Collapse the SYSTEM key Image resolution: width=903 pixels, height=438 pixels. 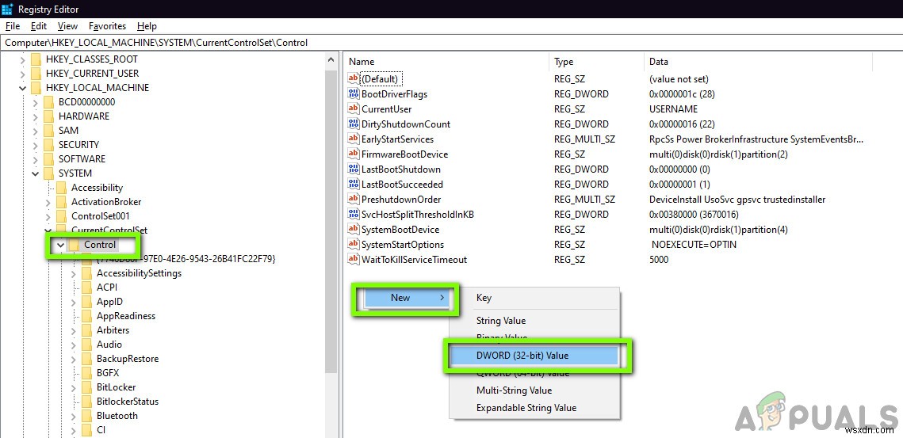click(x=35, y=173)
